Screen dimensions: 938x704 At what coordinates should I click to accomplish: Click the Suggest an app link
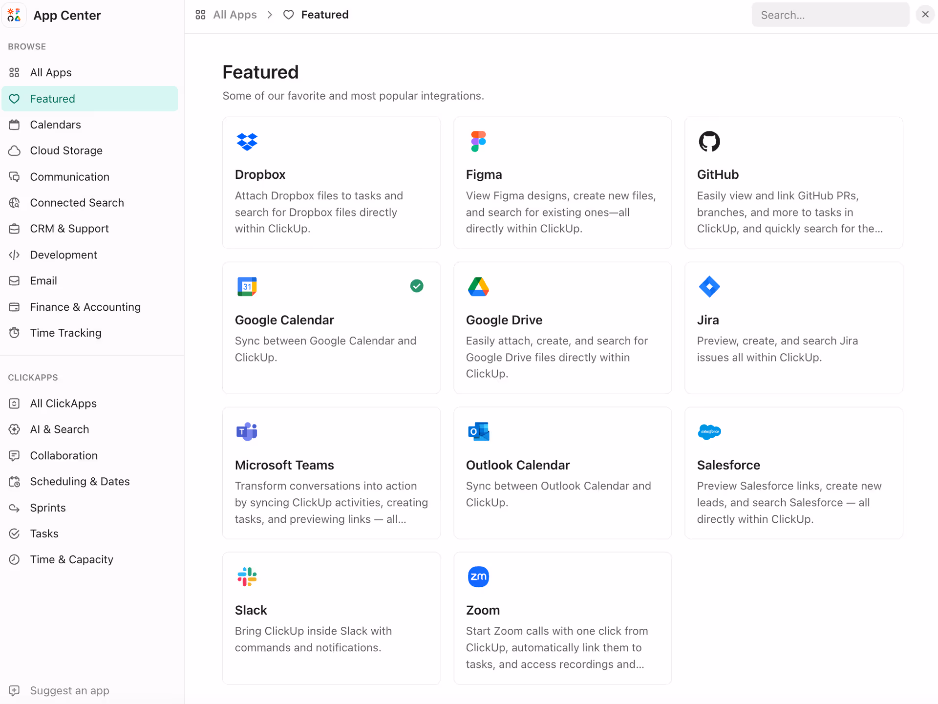[x=69, y=690]
